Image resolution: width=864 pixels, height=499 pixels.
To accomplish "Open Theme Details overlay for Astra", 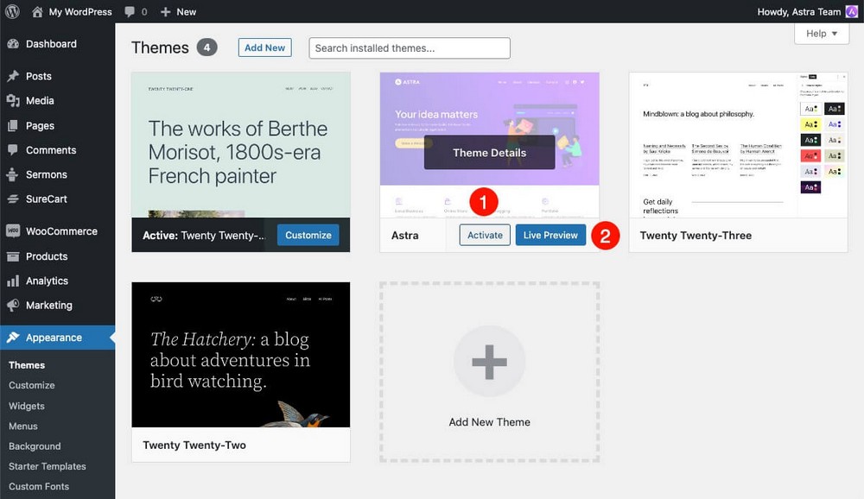I will 489,153.
